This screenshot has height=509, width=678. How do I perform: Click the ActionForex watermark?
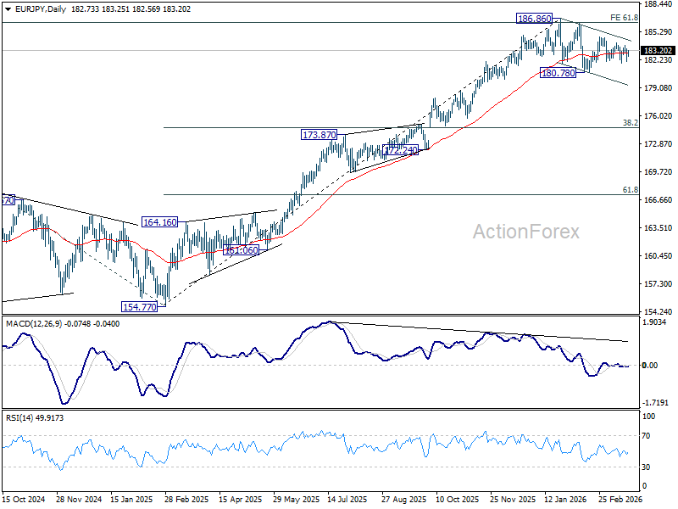click(x=525, y=232)
